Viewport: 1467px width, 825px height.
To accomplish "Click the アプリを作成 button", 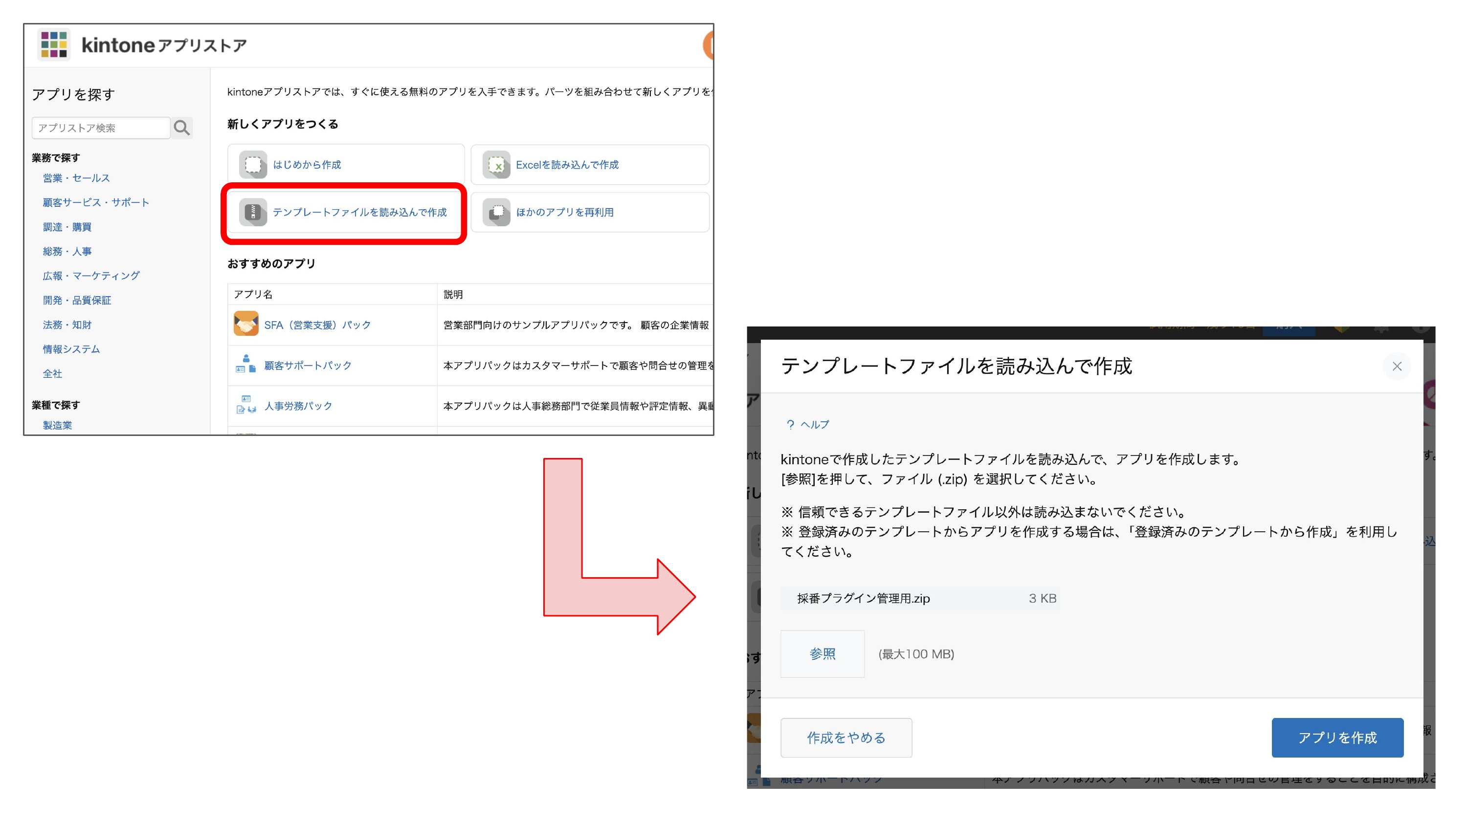I will point(1337,738).
